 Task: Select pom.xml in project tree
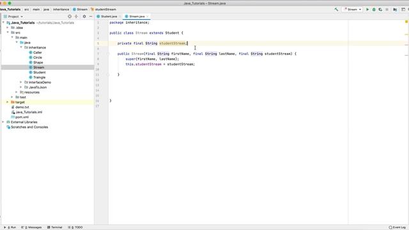coord(22,117)
